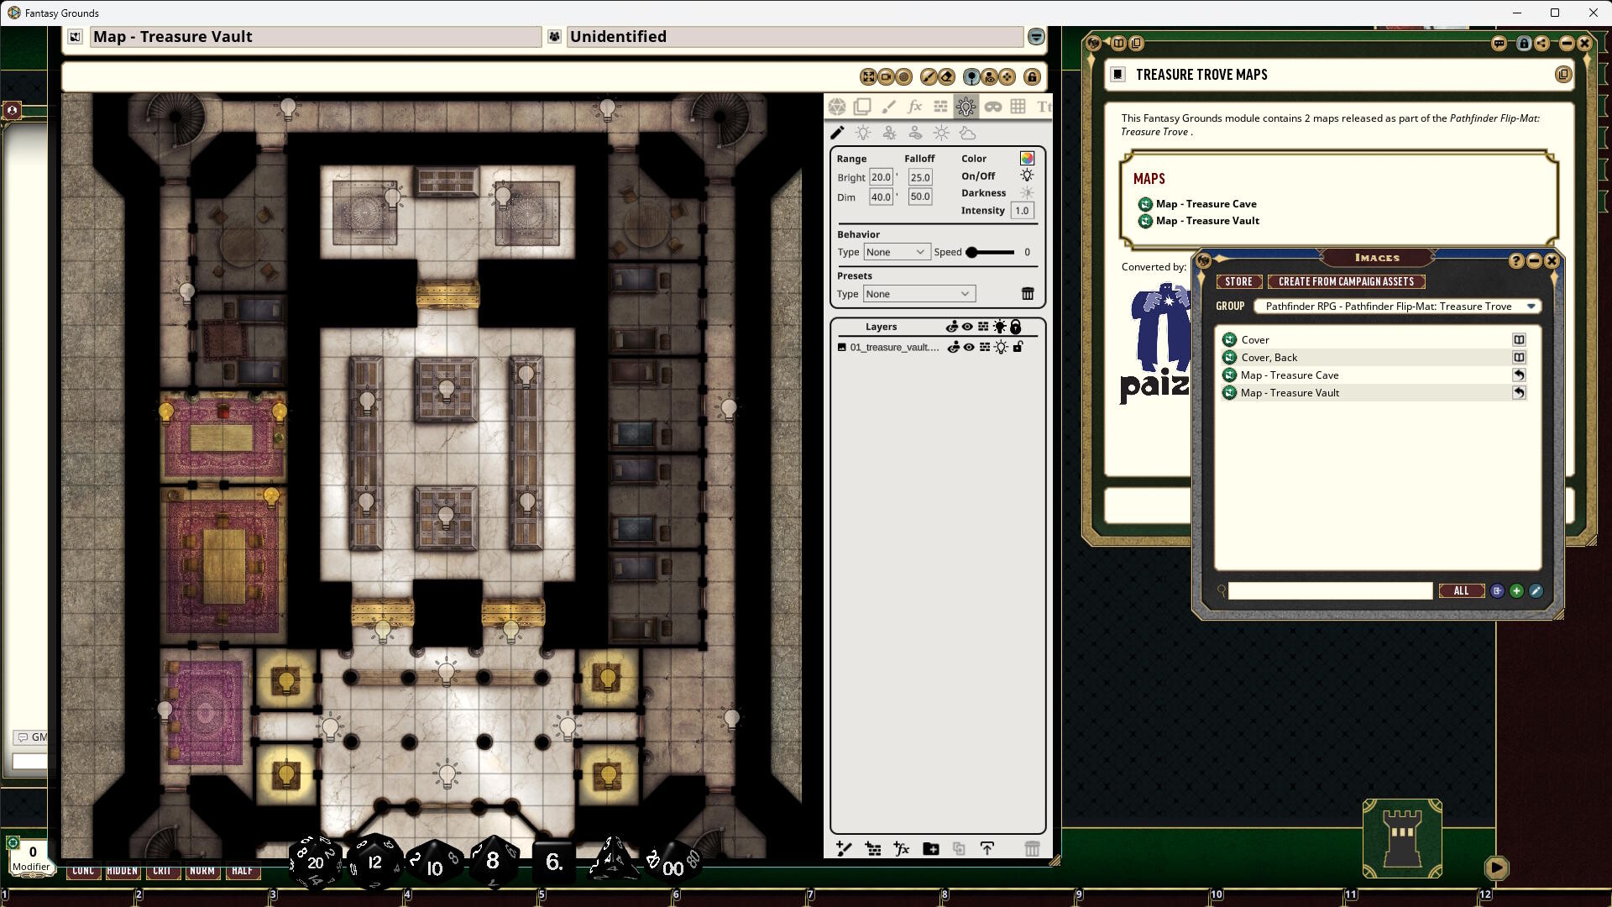This screenshot has height=907, width=1612.
Task: Edit the Bright range value field
Action: [x=881, y=177]
